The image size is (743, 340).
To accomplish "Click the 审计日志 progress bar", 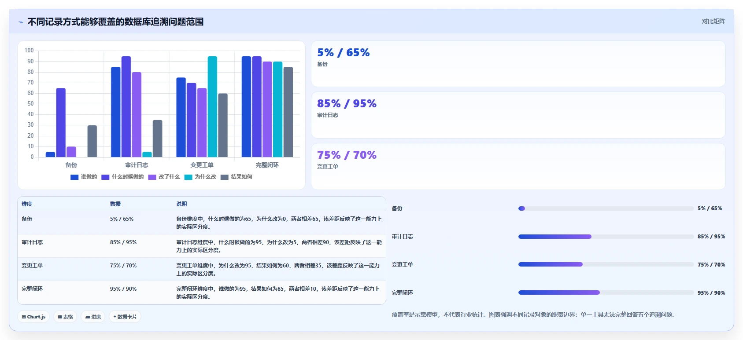I will pos(606,237).
